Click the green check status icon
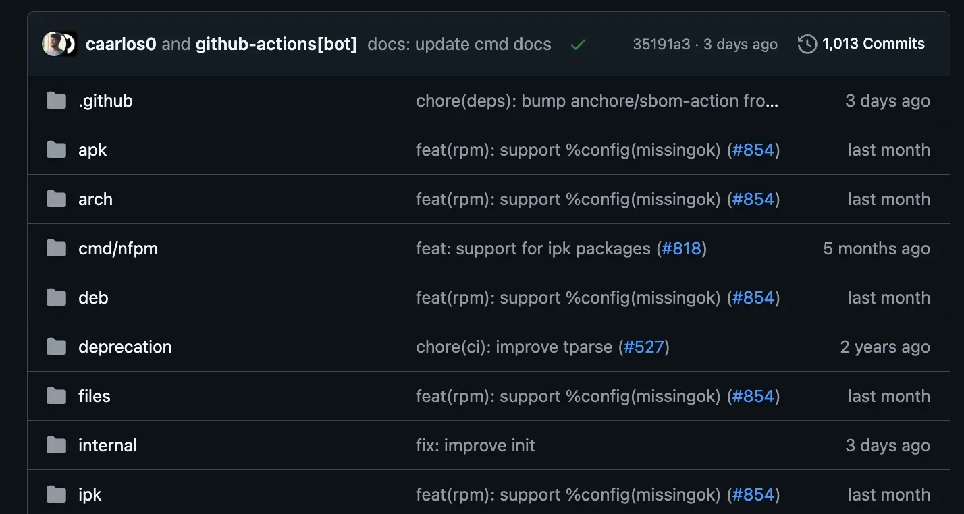 tap(578, 45)
